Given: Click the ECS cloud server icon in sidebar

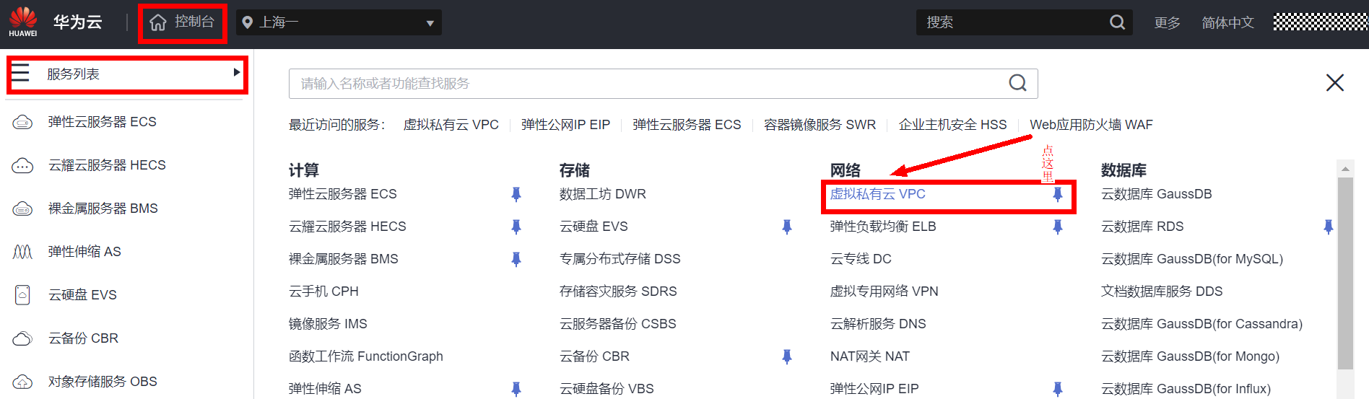Looking at the screenshot, I should pyautogui.click(x=22, y=122).
